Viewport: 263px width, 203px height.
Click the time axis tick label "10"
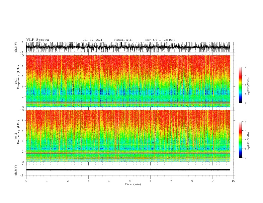233,181
